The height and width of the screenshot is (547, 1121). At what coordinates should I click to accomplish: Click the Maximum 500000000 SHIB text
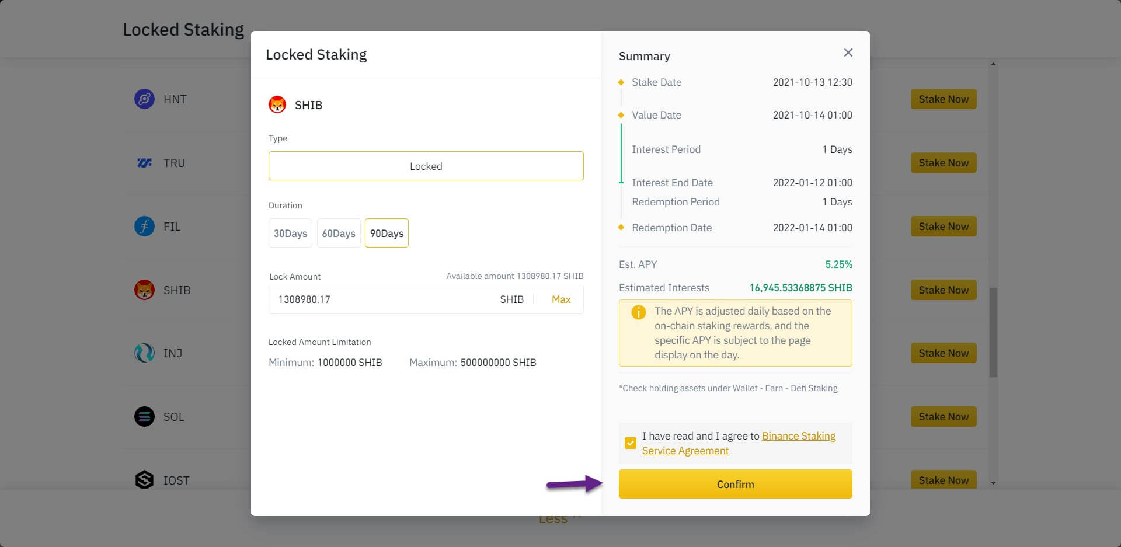click(x=473, y=363)
